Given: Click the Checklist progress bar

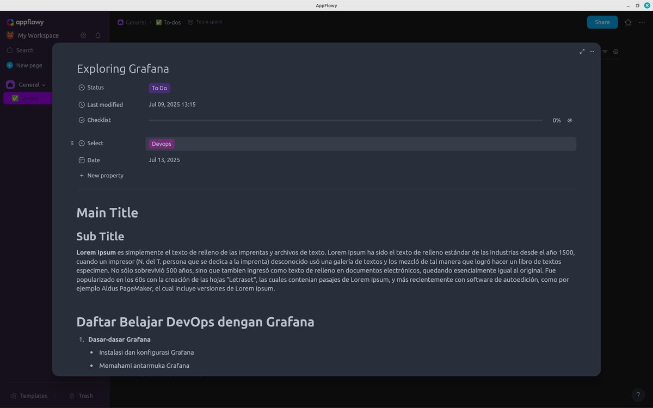Looking at the screenshot, I should (x=346, y=120).
